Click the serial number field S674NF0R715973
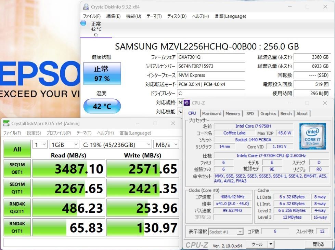Screen dimensions: 335x250 [211, 66]
